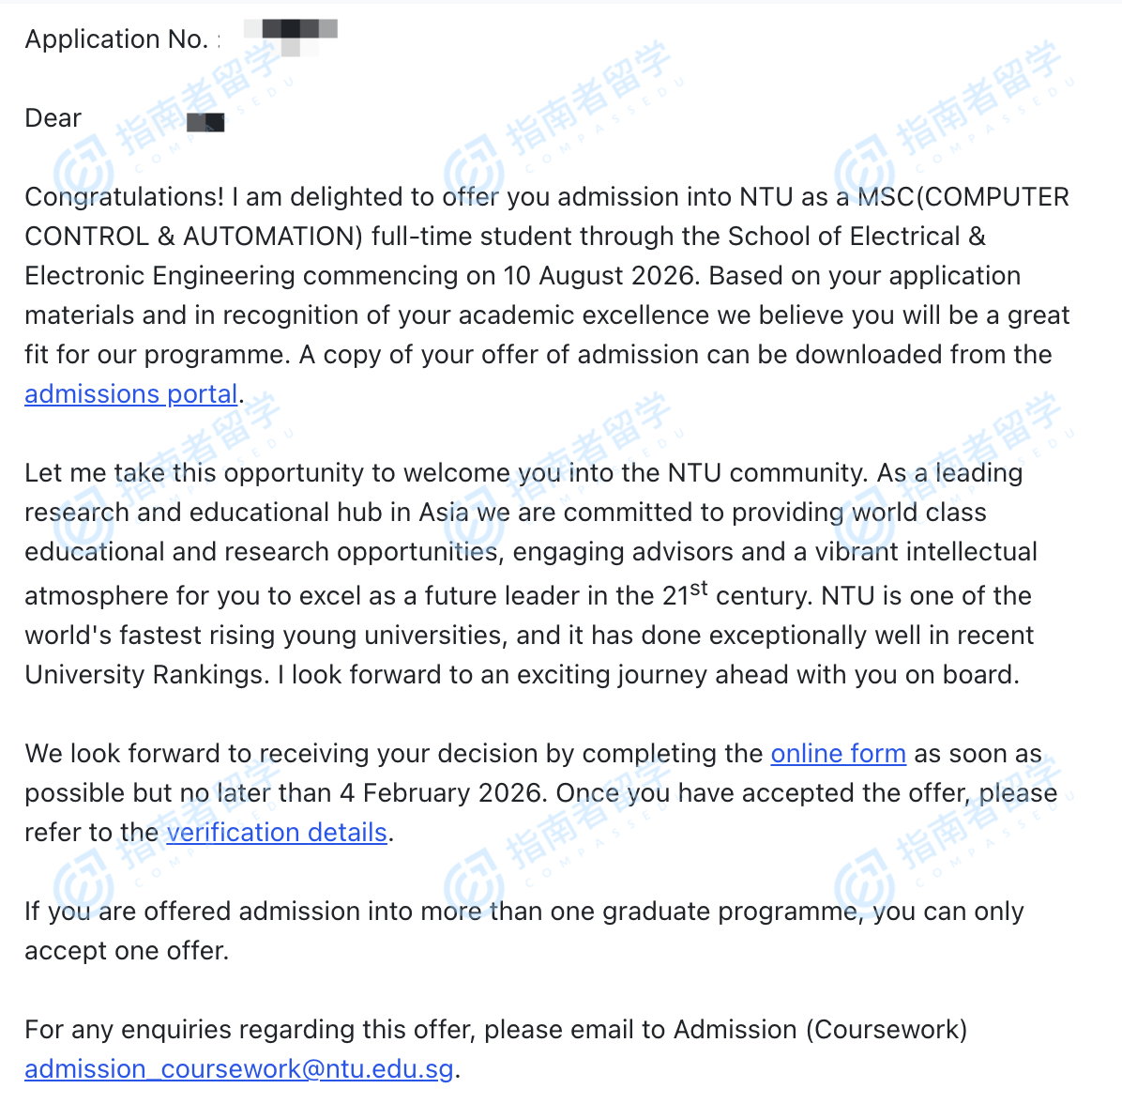The image size is (1122, 1104).
Task: Click the redacted recipient name after Dear
Action: point(205,121)
